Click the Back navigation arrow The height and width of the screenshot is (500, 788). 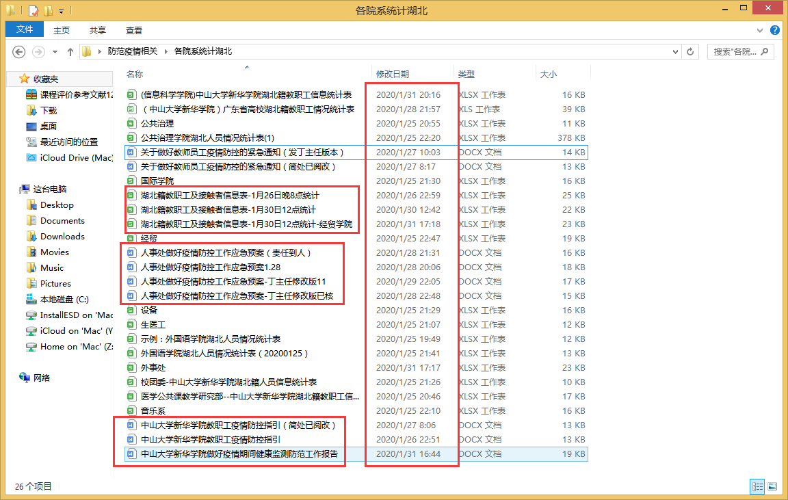pyautogui.click(x=19, y=52)
